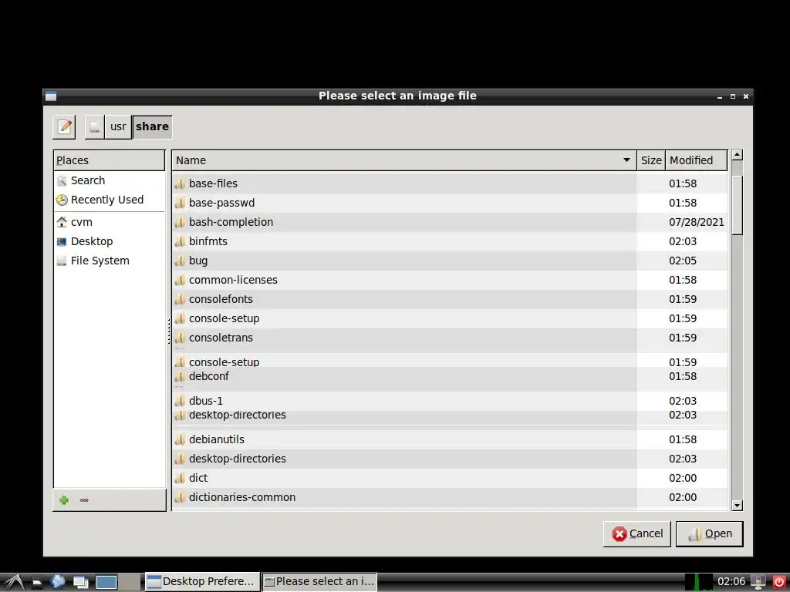Click the base-files folder icon

point(180,183)
